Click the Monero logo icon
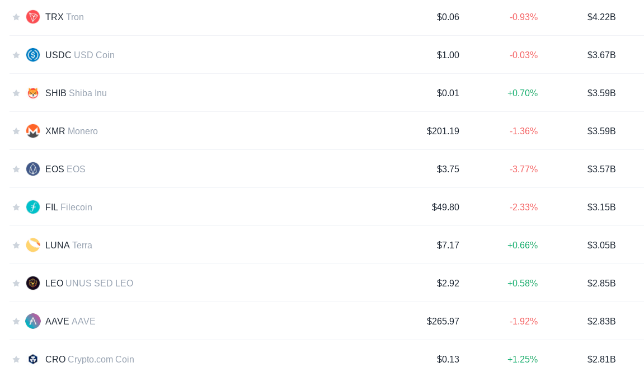This screenshot has width=644, height=372. 33,131
